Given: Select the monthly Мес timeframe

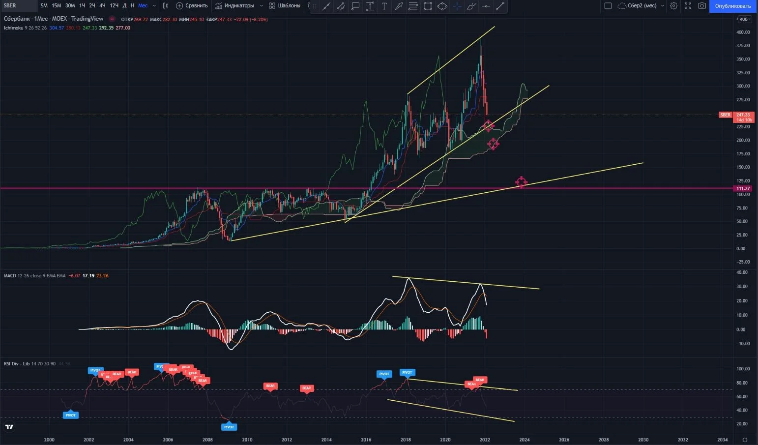Looking at the screenshot, I should point(143,6).
